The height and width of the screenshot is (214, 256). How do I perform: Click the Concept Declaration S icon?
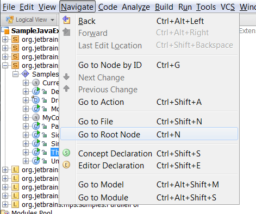coord(66,153)
